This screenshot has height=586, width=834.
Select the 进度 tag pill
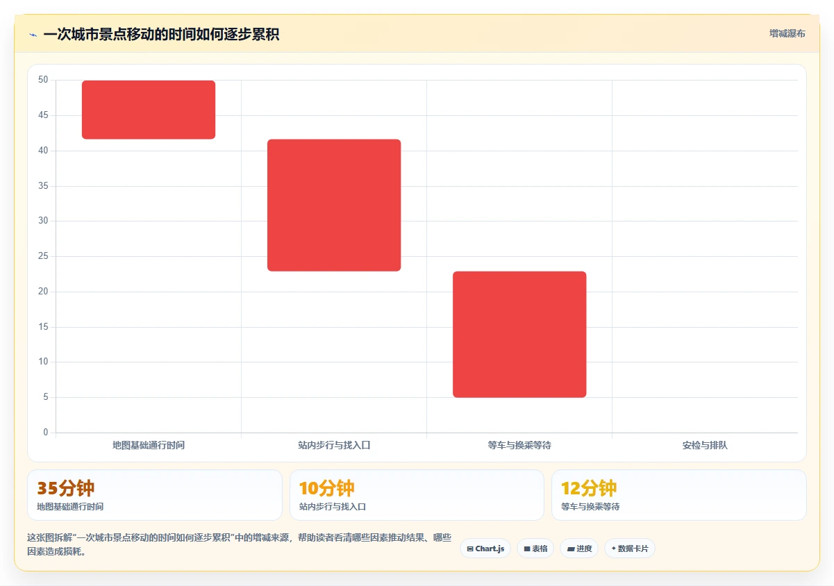579,549
